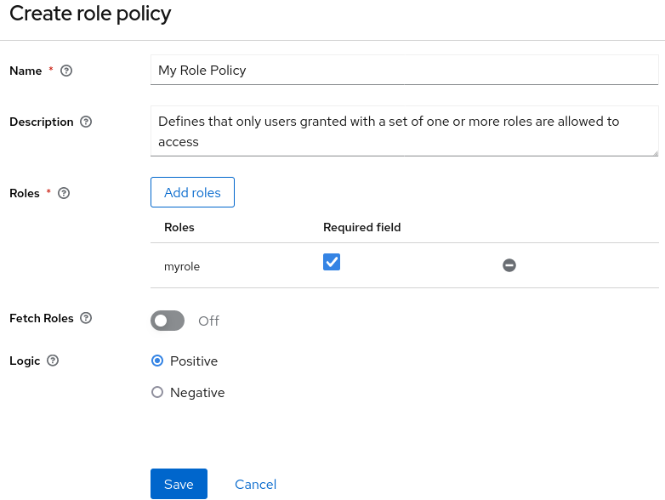Show help for Fetch Roles
This screenshot has height=500, width=665.
pyautogui.click(x=85, y=318)
